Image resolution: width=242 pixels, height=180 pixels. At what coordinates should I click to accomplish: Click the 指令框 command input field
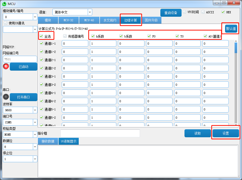click(100, 133)
